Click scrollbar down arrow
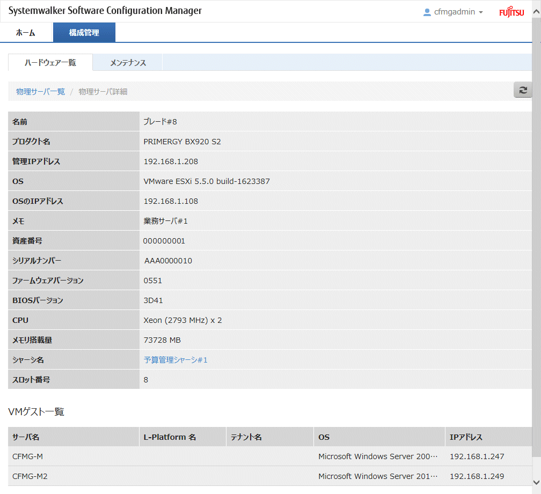 pos(537,482)
